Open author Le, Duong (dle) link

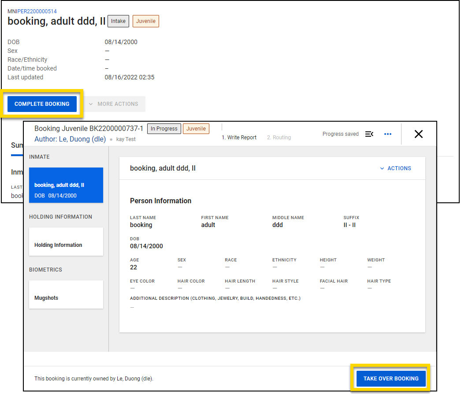point(70,139)
